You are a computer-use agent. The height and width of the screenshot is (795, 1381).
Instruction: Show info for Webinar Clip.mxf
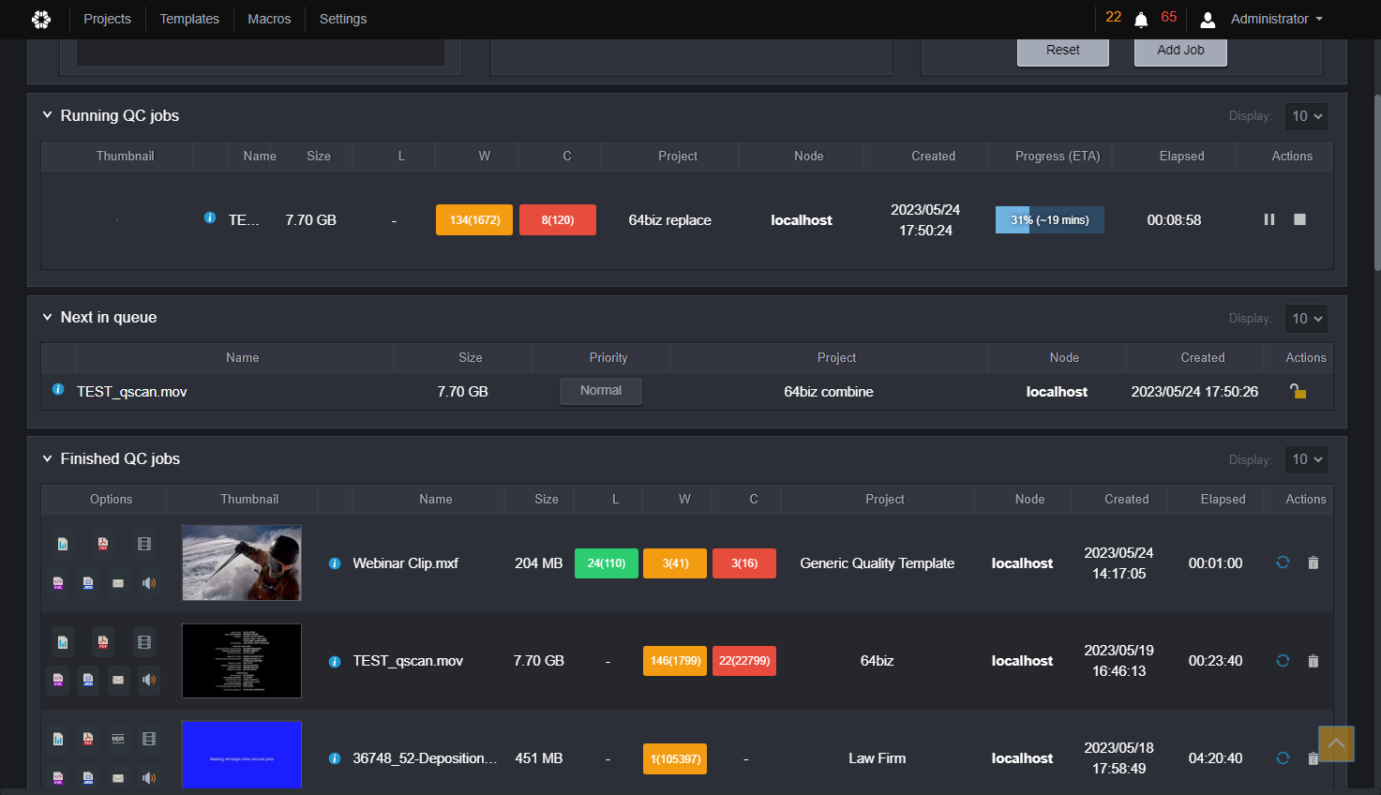[x=335, y=563]
